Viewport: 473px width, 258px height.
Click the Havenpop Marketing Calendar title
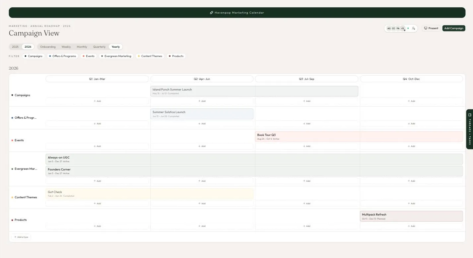(239, 13)
